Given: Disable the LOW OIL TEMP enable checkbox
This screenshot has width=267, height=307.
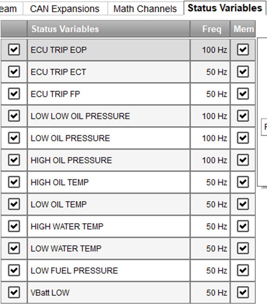Looking at the screenshot, I should (14, 204).
